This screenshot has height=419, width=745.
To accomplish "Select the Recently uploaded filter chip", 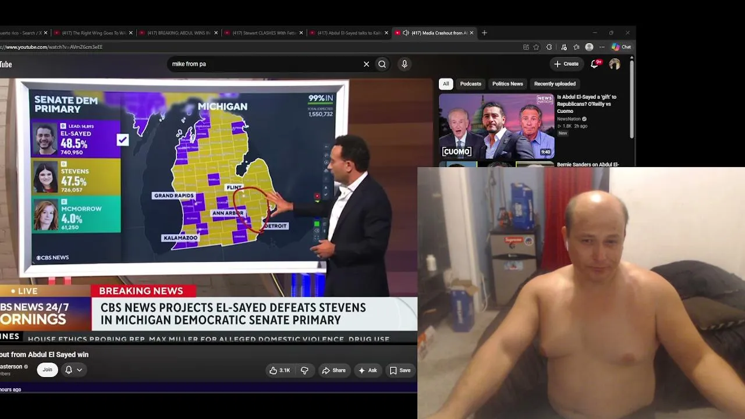I will [x=555, y=84].
